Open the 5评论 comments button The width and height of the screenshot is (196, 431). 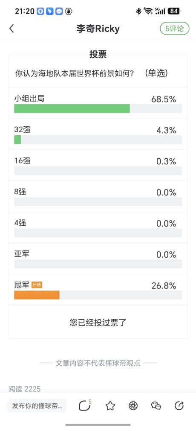(175, 29)
